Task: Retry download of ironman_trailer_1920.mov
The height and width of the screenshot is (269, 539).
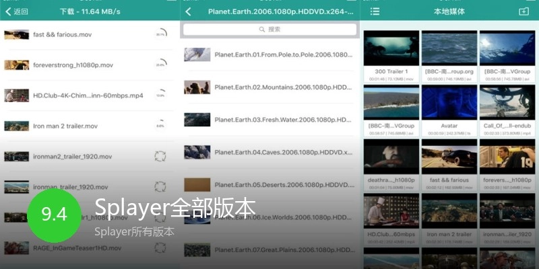Action: point(160,187)
